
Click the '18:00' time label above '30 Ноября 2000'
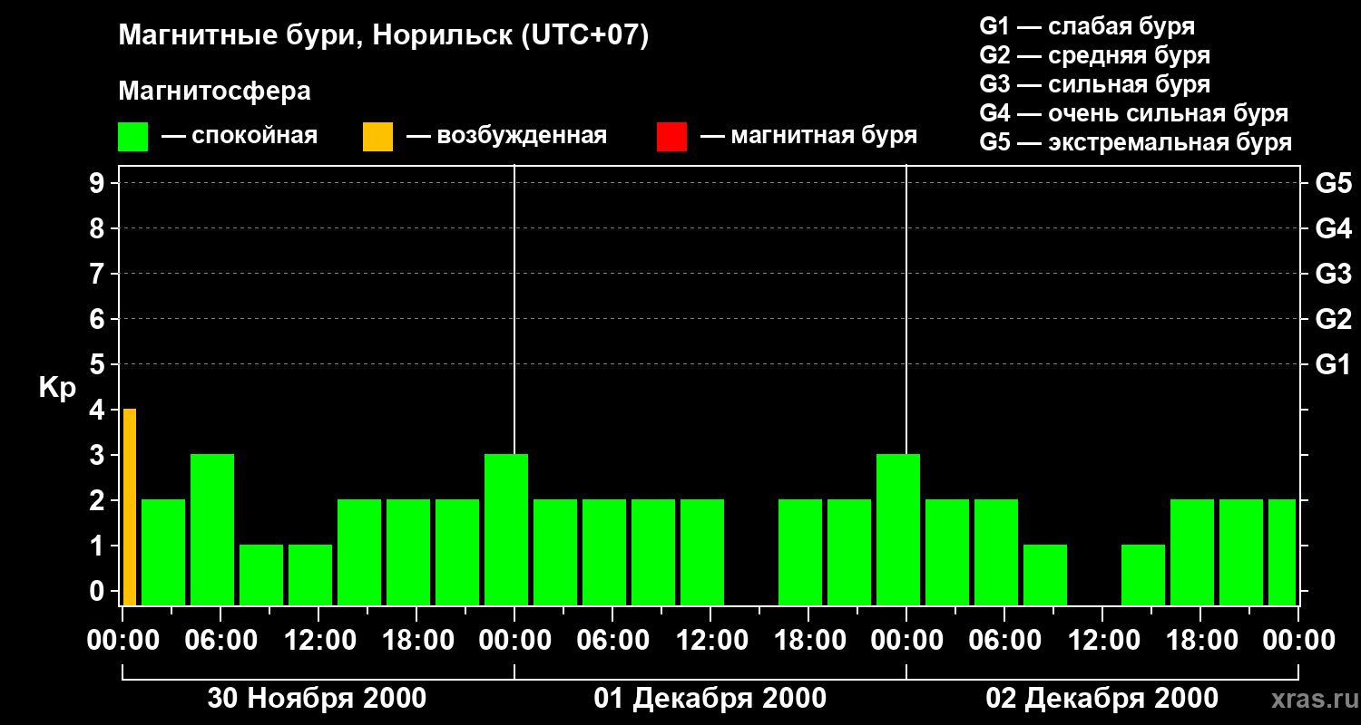click(416, 640)
